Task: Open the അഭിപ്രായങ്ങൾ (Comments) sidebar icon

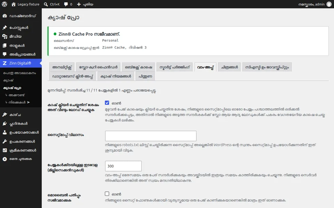Action: (5, 54)
